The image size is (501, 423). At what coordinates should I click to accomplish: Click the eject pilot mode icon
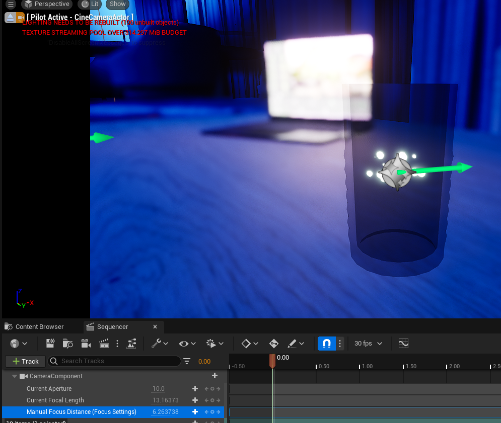click(11, 18)
